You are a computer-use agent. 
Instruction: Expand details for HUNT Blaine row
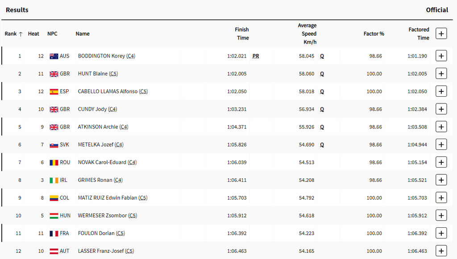441,74
